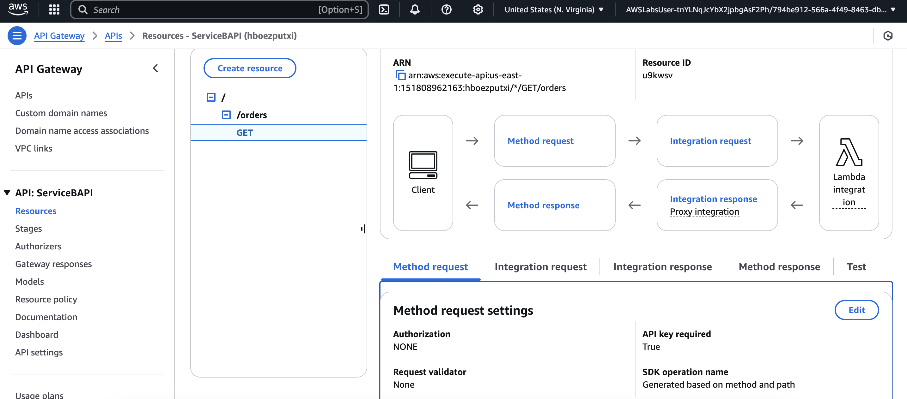Switch to the Integration response tab
Screen dimensions: 907x399
[x=662, y=266]
